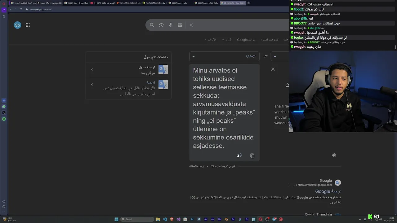Open the history clock sidebar icon
This screenshot has height=223, width=397.
[4, 207]
